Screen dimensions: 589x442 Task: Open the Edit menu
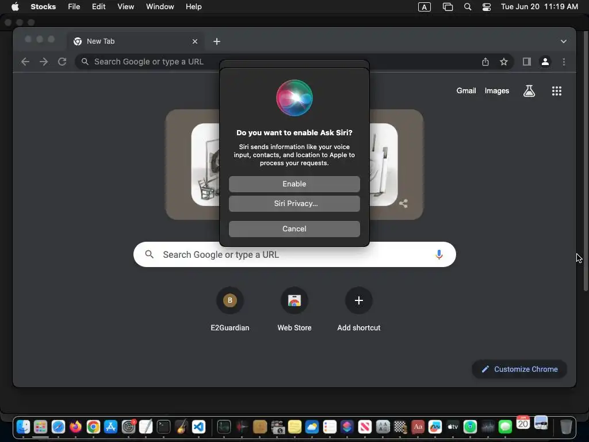99,6
